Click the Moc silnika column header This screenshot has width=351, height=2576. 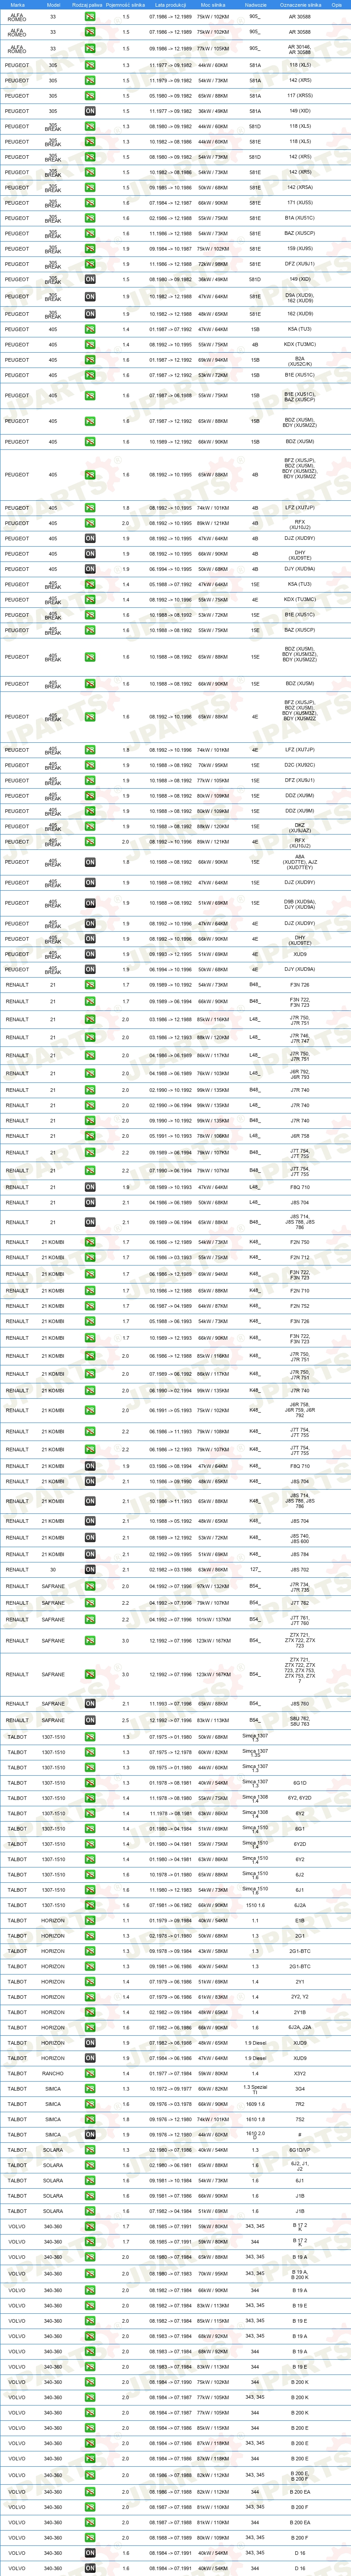pos(212,4)
